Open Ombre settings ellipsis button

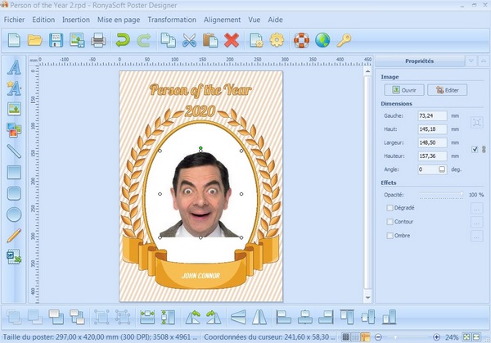pos(476,237)
